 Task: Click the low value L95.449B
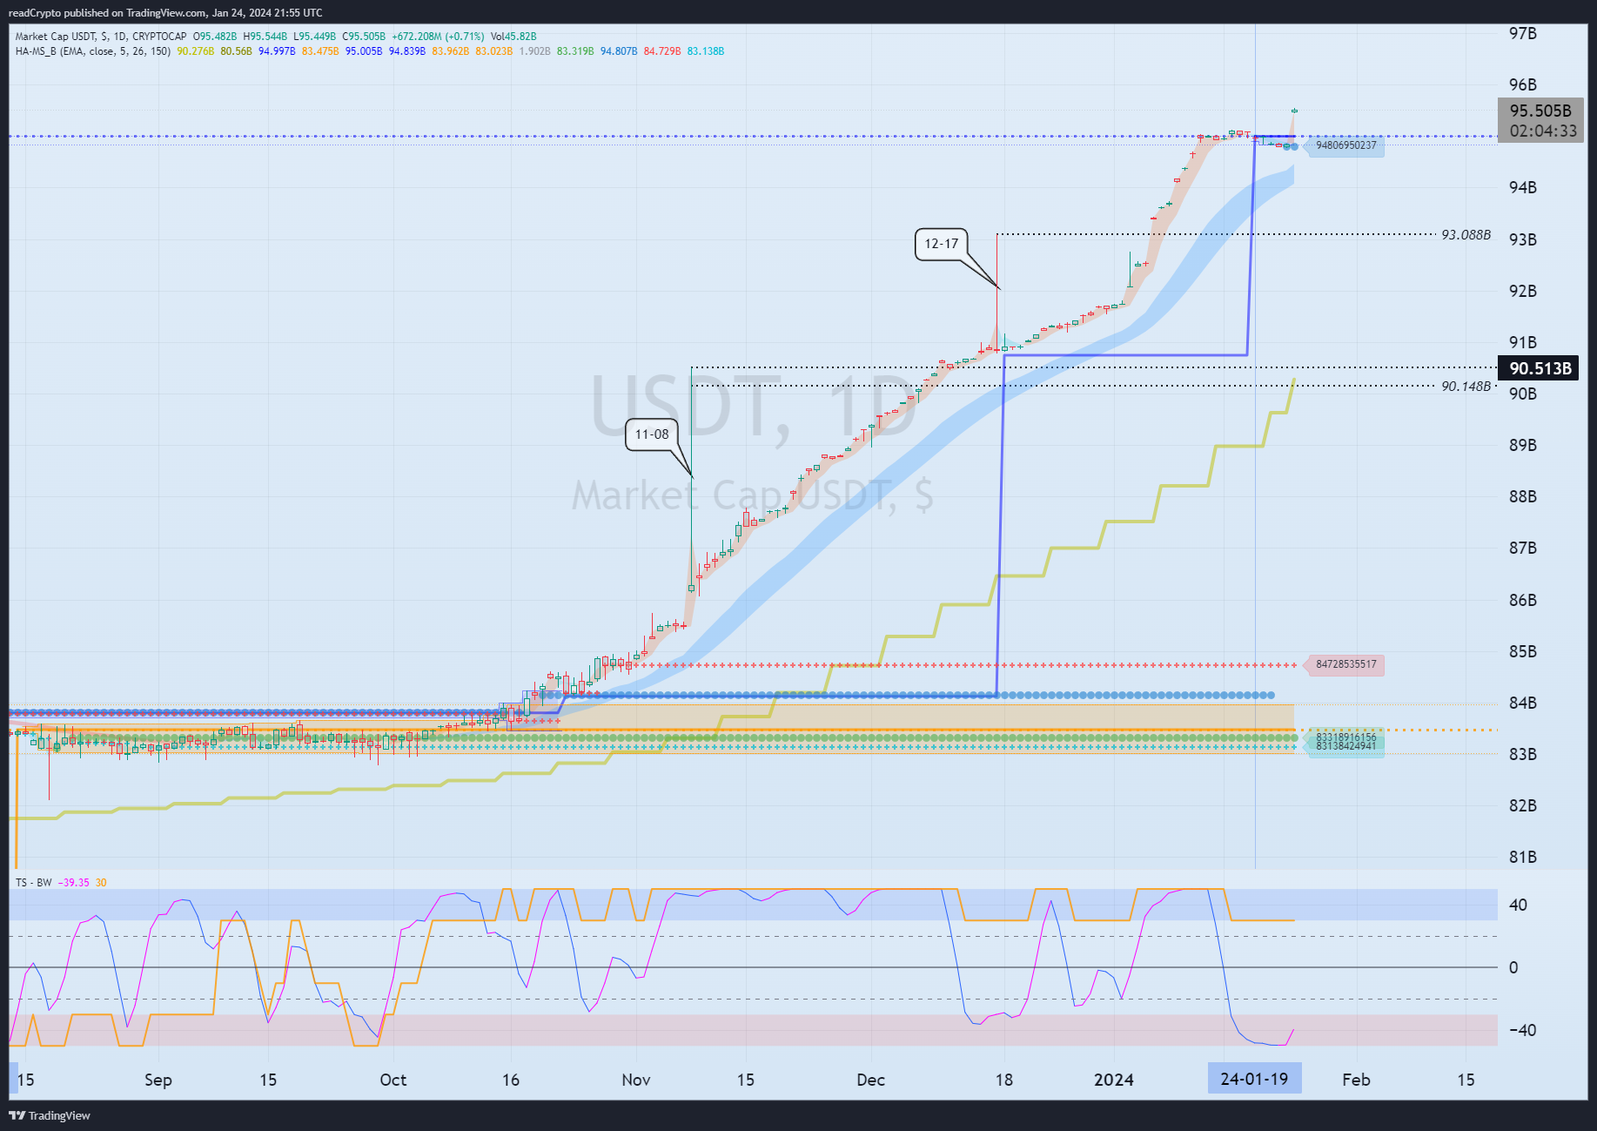[315, 37]
